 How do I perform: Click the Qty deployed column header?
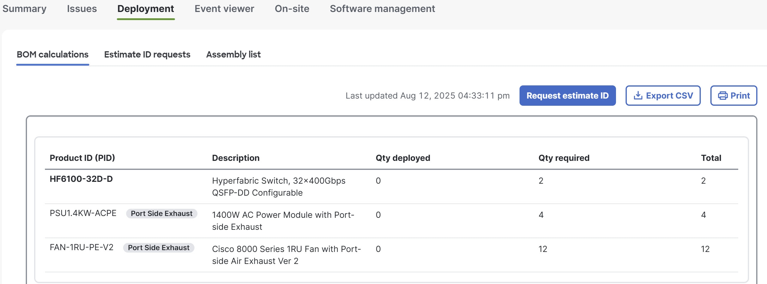[x=403, y=158]
